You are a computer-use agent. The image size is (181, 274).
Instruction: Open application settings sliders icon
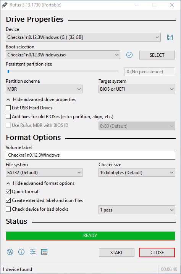tap(33, 252)
